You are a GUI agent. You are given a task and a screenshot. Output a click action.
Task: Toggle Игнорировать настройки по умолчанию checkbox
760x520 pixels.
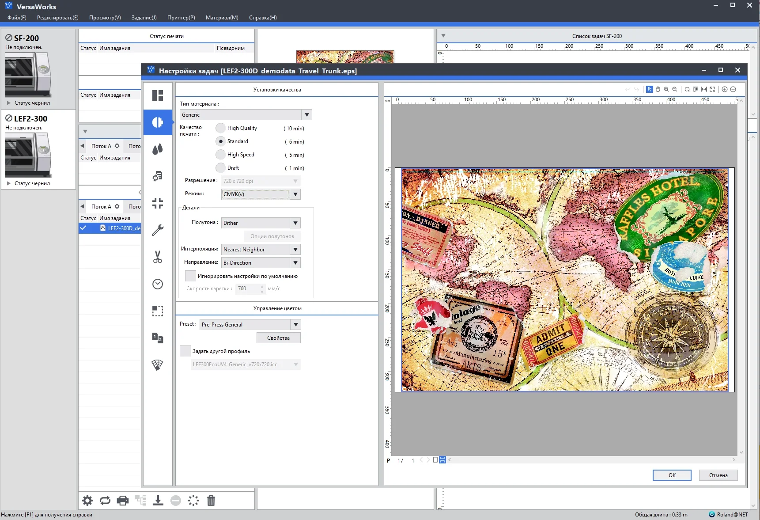click(190, 276)
